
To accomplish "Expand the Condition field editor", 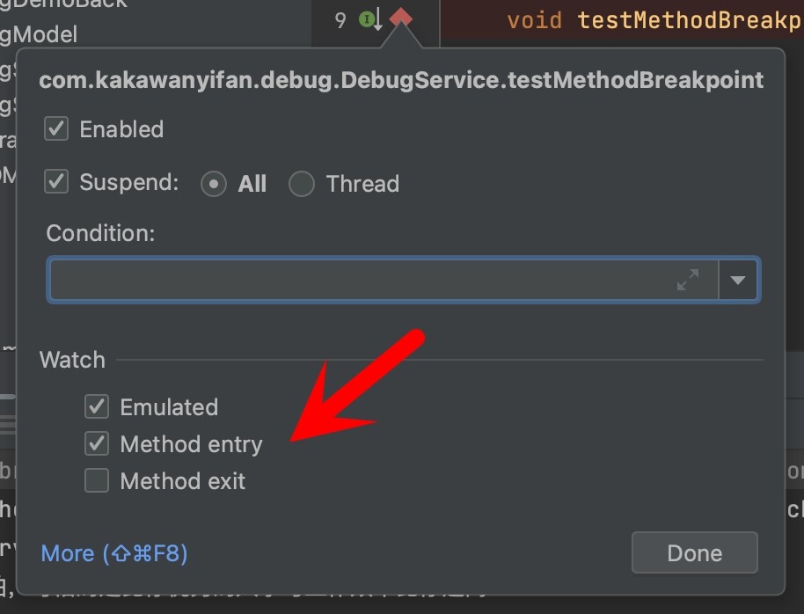I will [687, 281].
